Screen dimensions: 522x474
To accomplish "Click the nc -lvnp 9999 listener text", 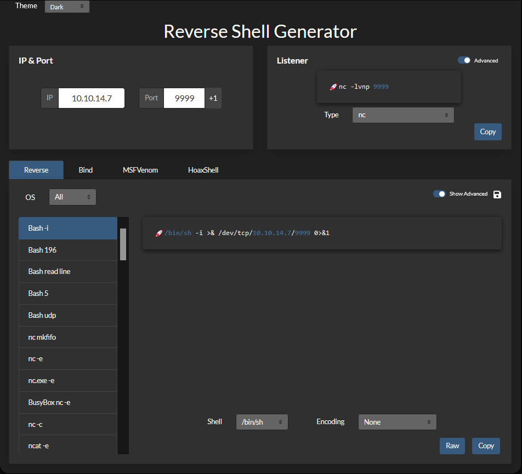I will point(364,87).
